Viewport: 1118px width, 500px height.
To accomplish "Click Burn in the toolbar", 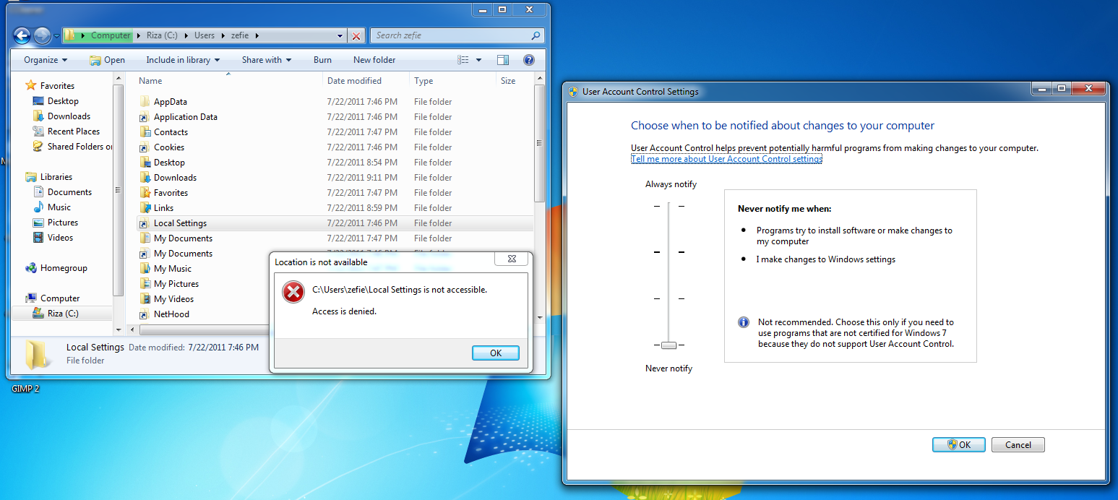I will (x=322, y=60).
